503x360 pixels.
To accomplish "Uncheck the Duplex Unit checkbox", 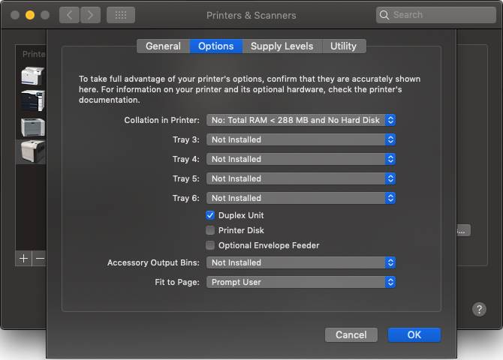I will 210,215.
